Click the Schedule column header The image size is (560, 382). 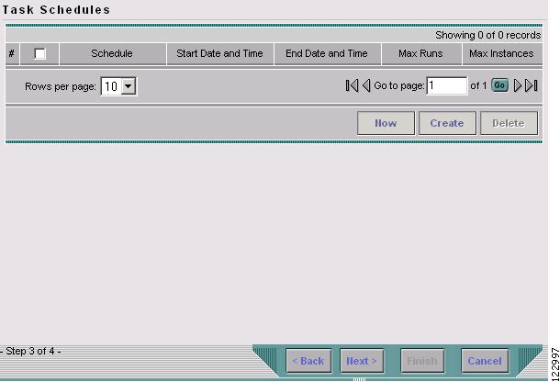click(x=112, y=53)
